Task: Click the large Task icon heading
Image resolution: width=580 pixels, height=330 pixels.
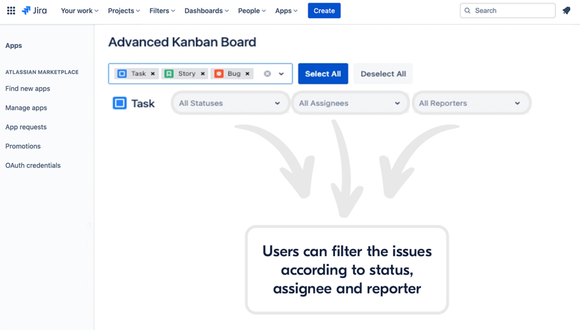Action: pos(119,103)
